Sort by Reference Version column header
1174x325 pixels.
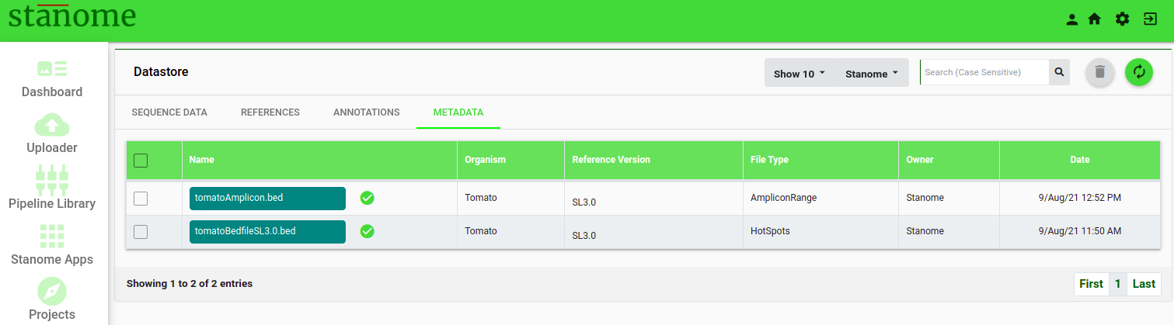point(653,160)
